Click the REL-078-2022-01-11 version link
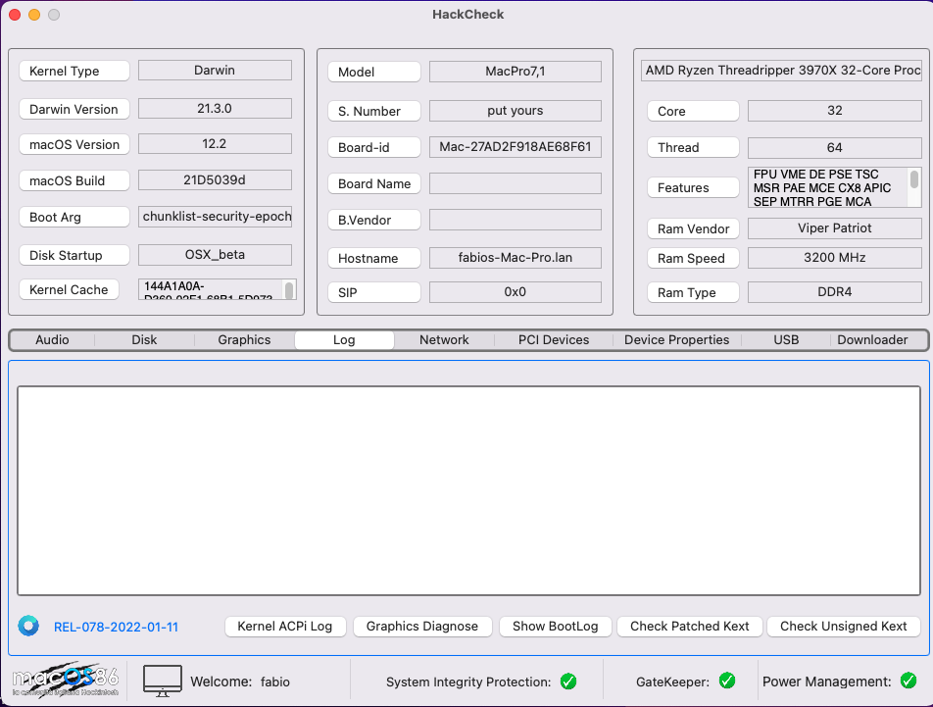Viewport: 933px width, 707px height. [x=116, y=627]
